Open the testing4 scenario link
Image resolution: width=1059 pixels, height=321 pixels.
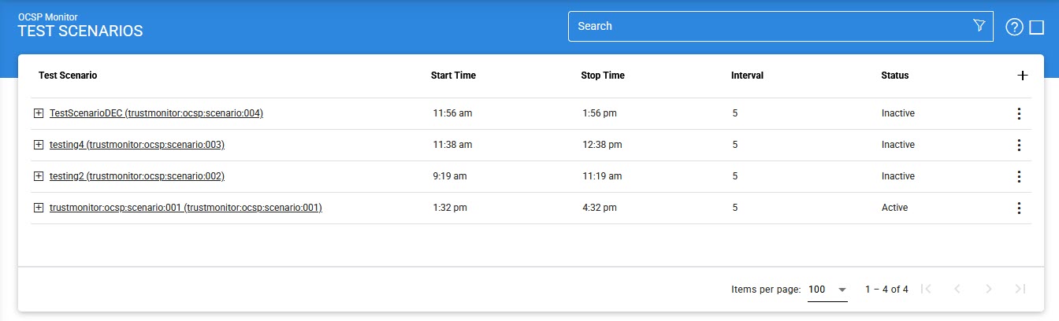coord(137,145)
